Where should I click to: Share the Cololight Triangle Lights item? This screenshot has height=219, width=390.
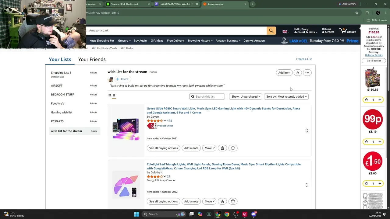(222, 201)
